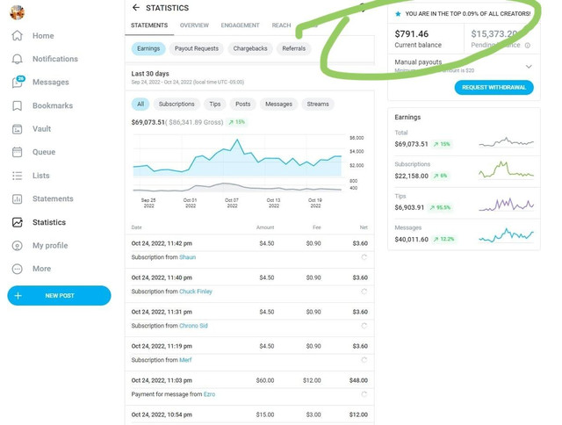Expand Manual payouts chevron
The image size is (562, 425).
(x=529, y=67)
